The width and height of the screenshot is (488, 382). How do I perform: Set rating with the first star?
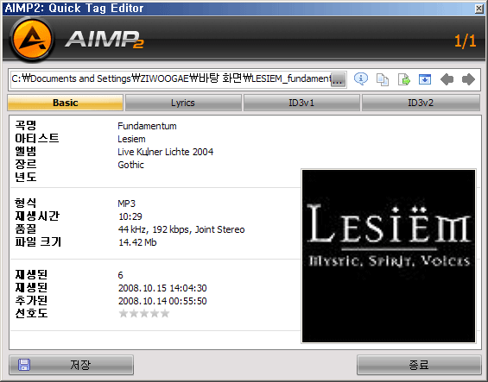point(124,313)
